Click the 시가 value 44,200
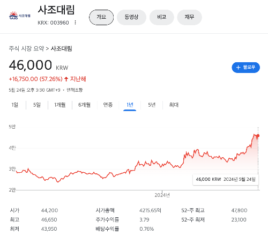The image size is (268, 235). coord(49,210)
